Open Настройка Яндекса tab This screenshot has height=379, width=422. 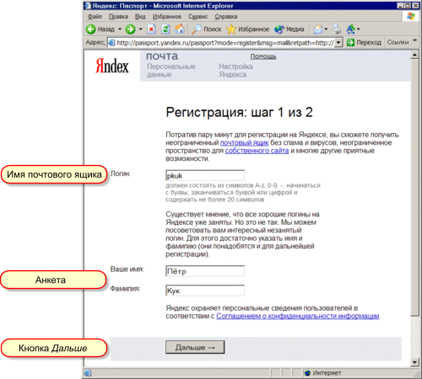(235, 71)
